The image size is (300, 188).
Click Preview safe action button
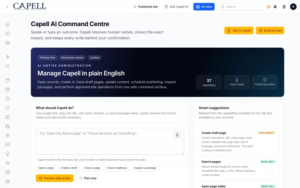[55, 178]
